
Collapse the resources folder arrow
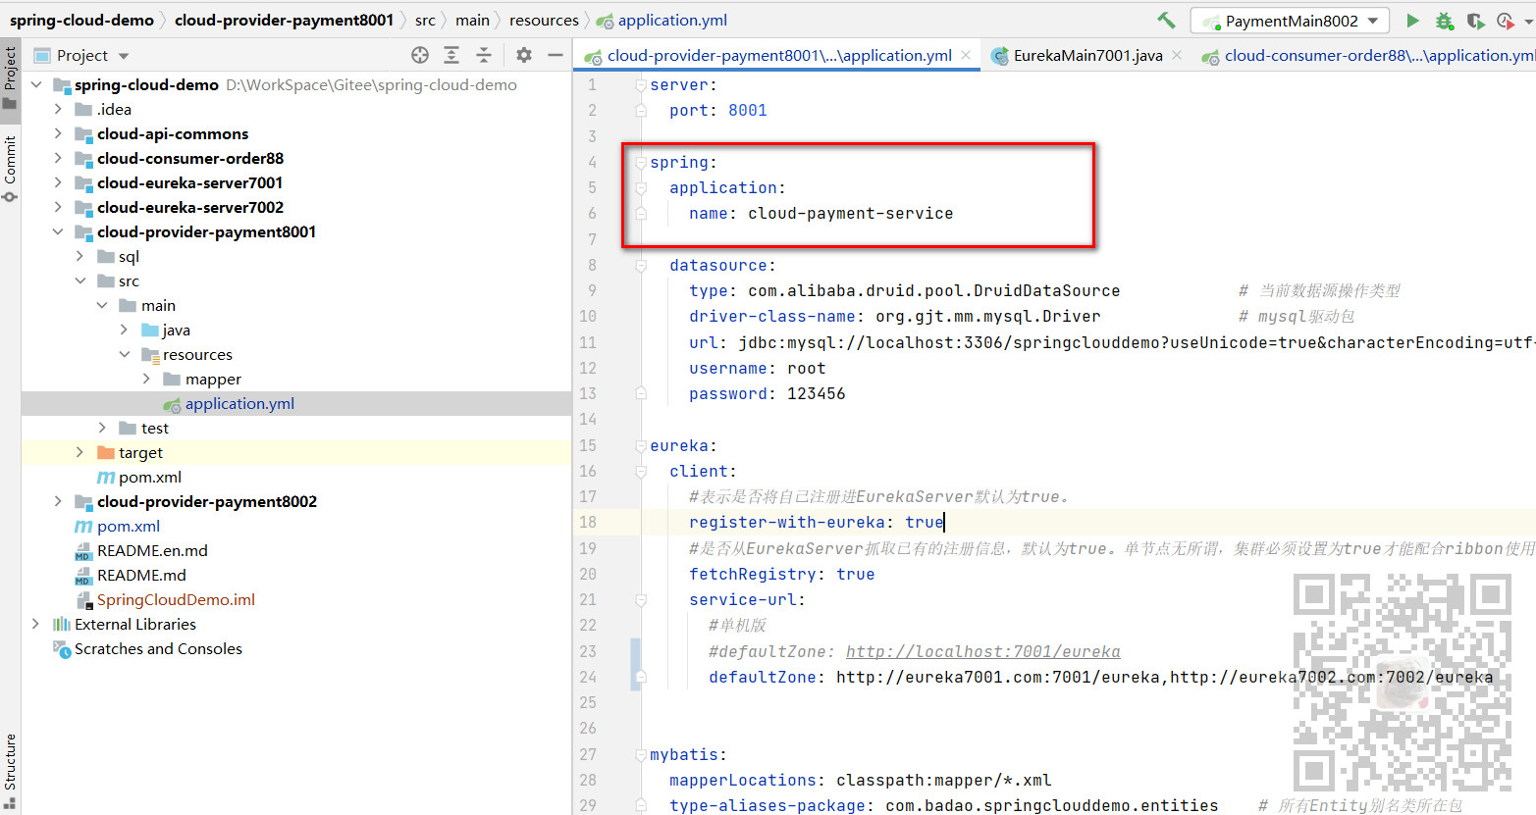(x=124, y=355)
